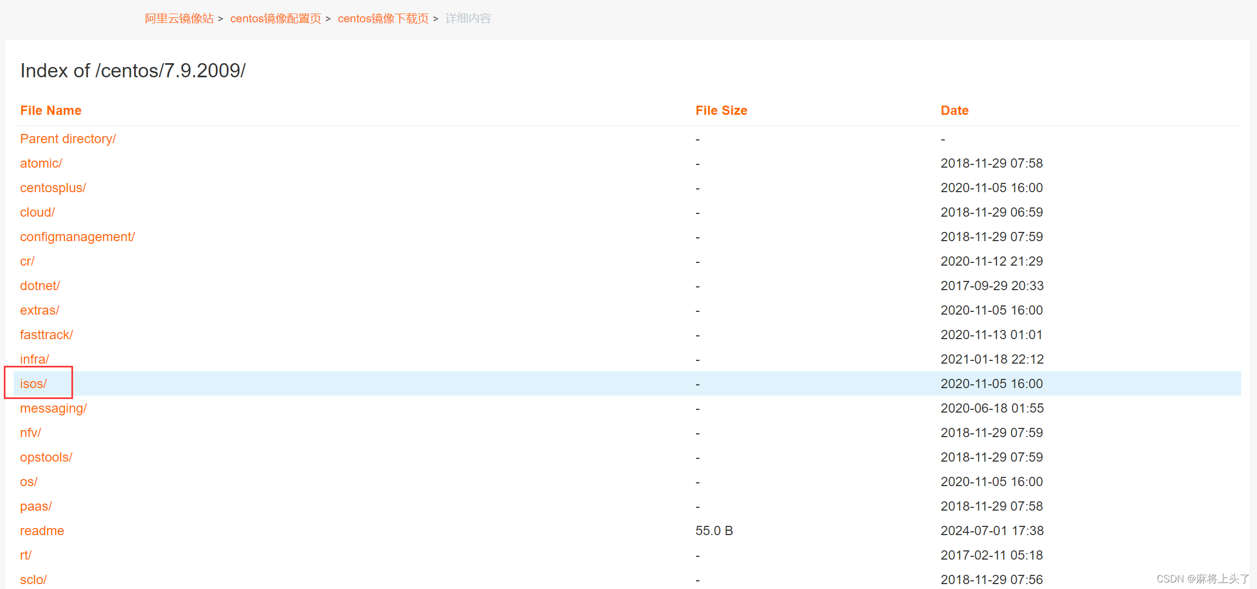Open the nfv/ folder link

coord(30,433)
